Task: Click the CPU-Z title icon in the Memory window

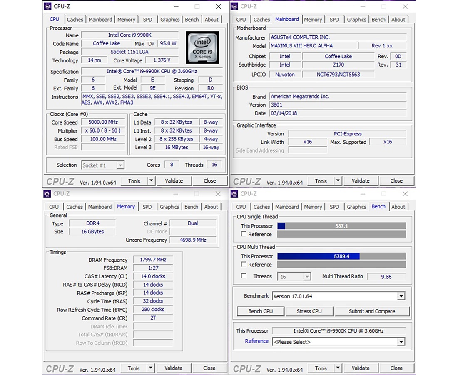Action: [47, 194]
